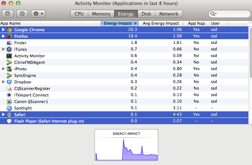This screenshot has width=252, height=165.
Task: Click the Canon IJScanner1 icon
Action: click(9, 102)
